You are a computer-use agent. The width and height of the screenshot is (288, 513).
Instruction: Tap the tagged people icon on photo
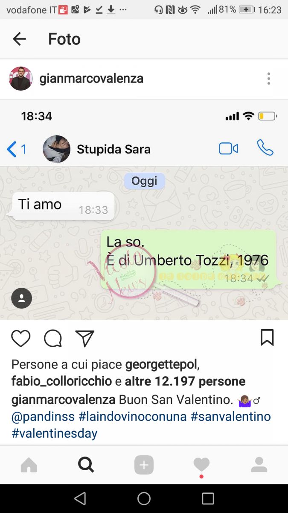pos(22,298)
